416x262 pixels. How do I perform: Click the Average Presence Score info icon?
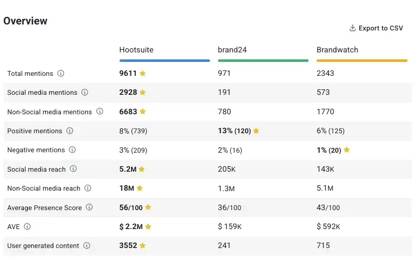coord(89,208)
